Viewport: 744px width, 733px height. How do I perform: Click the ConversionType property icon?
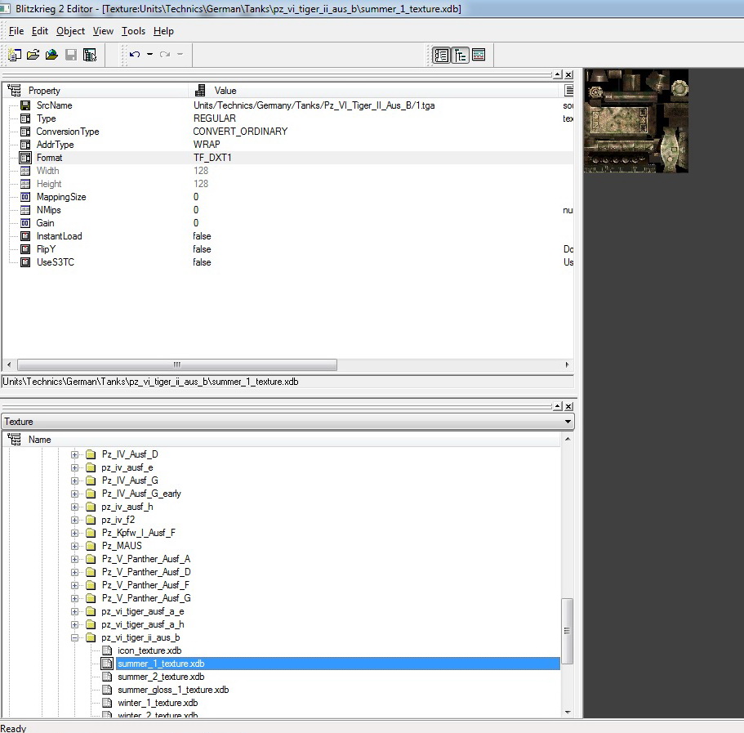(x=25, y=132)
